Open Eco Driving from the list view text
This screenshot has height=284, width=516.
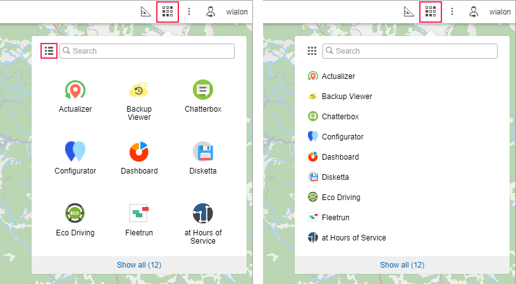click(x=341, y=198)
